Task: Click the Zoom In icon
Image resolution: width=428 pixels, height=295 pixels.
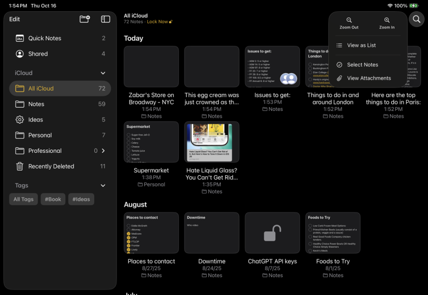Action: pyautogui.click(x=387, y=21)
